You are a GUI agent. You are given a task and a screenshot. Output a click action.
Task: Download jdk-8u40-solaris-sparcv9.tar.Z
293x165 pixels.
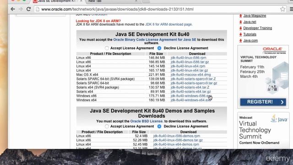pyautogui.click(x=193, y=79)
